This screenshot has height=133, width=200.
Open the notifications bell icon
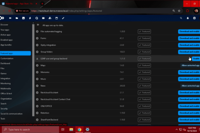tap(188, 18)
